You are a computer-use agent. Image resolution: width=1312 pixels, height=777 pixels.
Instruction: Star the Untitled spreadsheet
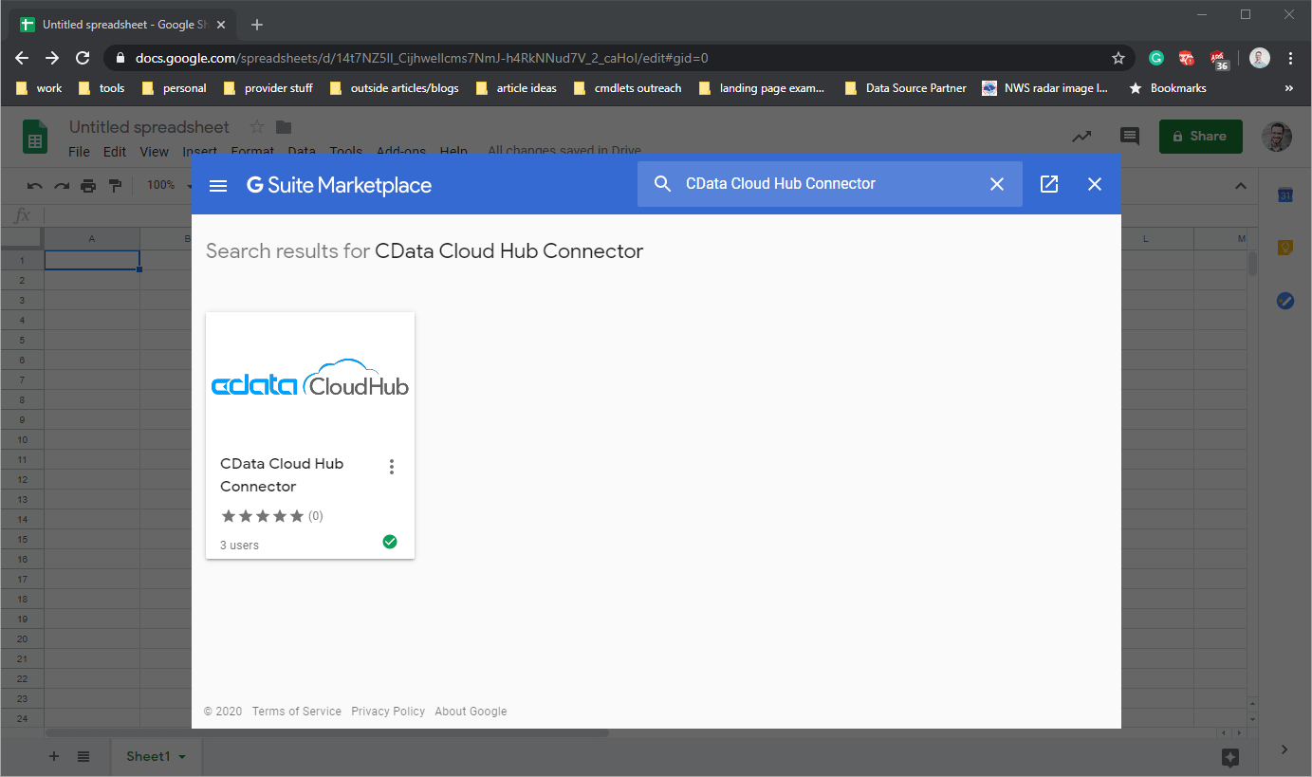[256, 127]
